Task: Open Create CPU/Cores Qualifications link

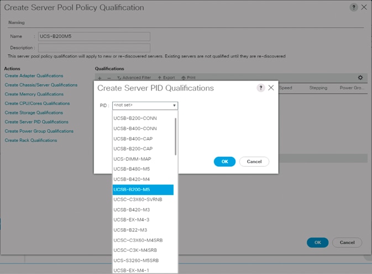Action: click(x=37, y=103)
